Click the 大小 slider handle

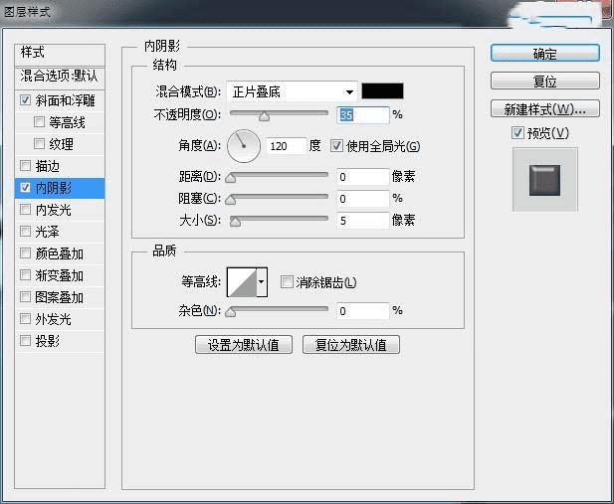[x=235, y=222]
